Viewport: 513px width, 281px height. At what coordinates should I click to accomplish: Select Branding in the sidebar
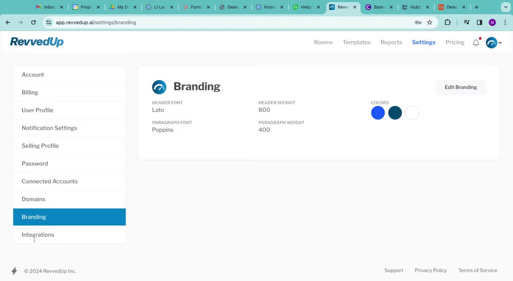[x=69, y=217]
